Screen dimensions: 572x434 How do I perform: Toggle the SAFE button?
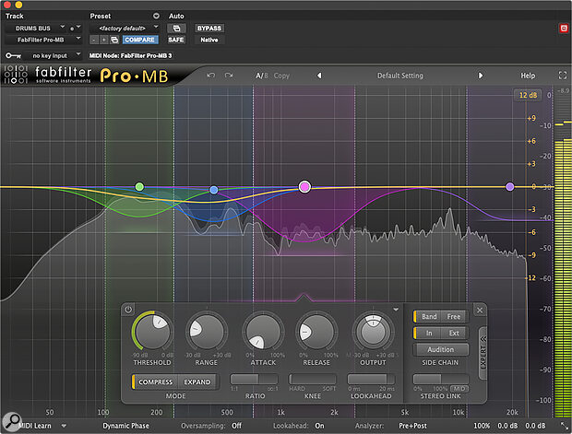point(176,40)
